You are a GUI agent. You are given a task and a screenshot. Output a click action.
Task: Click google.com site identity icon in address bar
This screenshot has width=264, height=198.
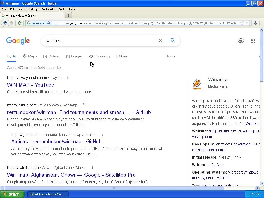[28, 23]
